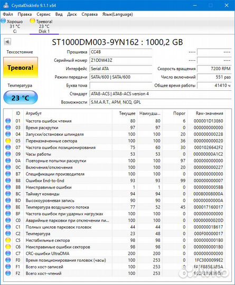Click the Raw-значения column header
Viewport: 235px width, 285px height.
[x=206, y=113]
